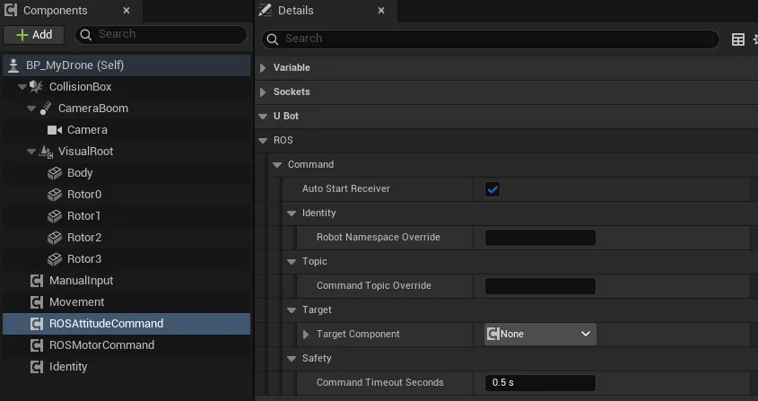Select the Body component row

click(126, 173)
